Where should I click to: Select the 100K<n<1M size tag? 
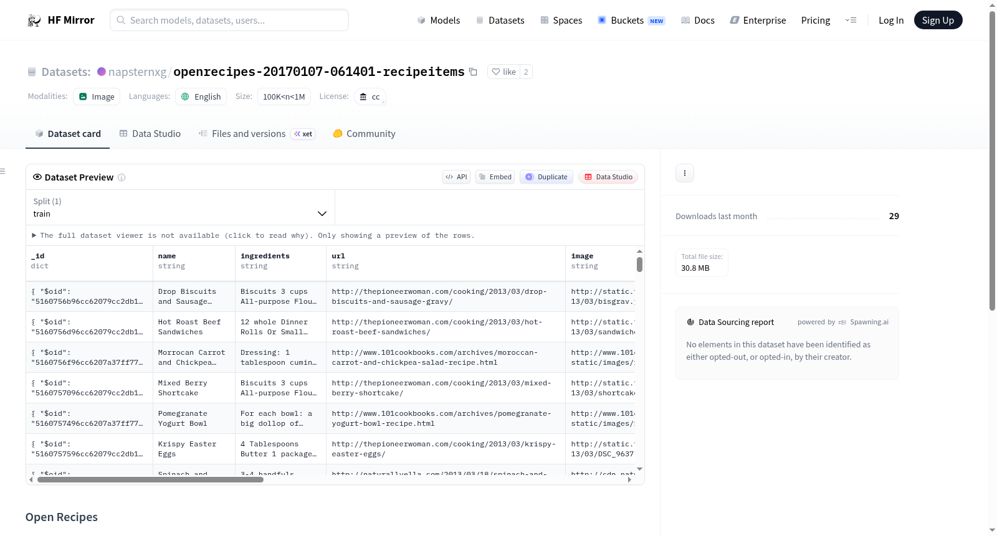[x=284, y=96]
